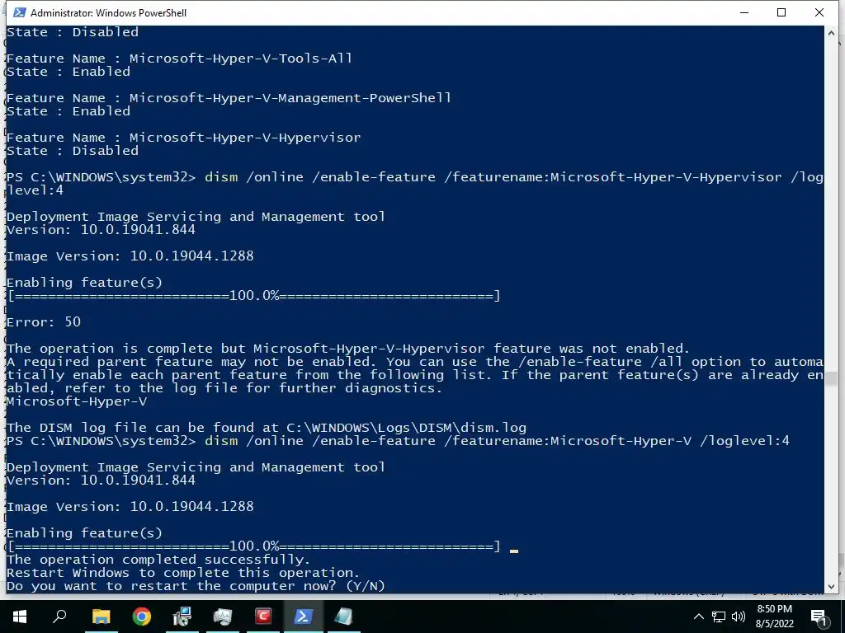Viewport: 845px width, 633px height.
Task: Minimize the PowerShell window
Action: [x=745, y=12]
